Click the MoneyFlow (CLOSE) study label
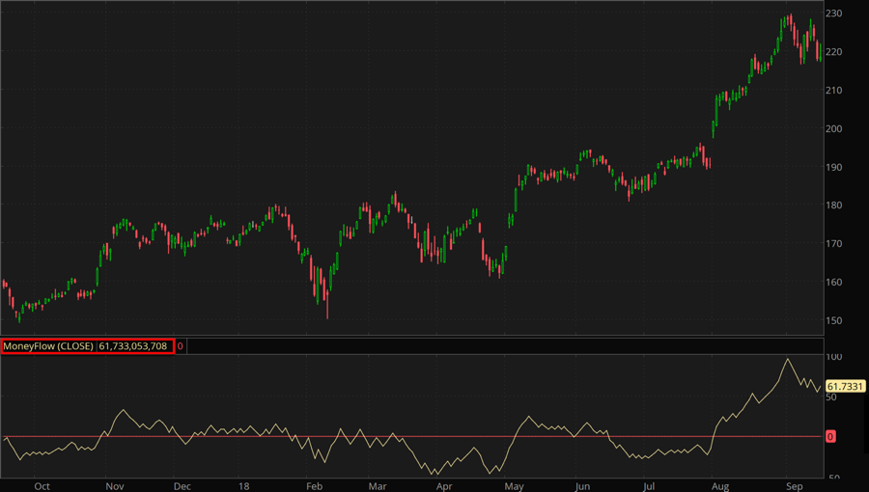Screen dimensions: 869x492 click(48, 346)
